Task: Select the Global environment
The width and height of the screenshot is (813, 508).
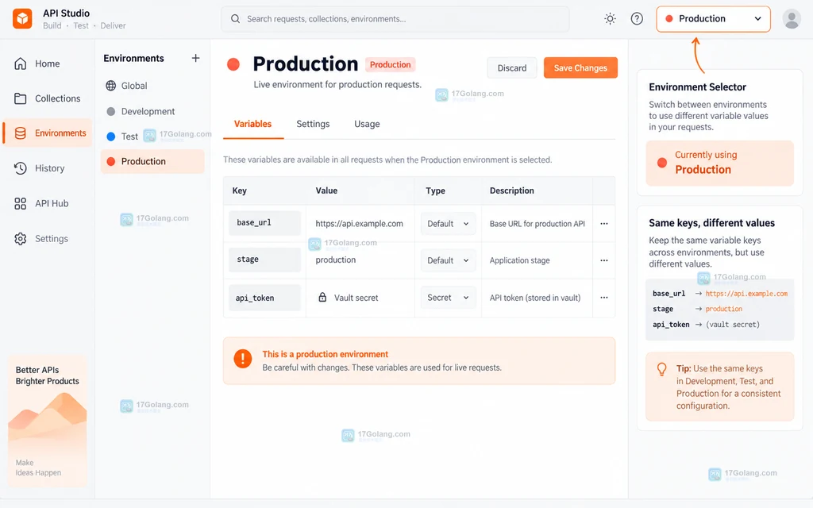Action: pos(152,86)
